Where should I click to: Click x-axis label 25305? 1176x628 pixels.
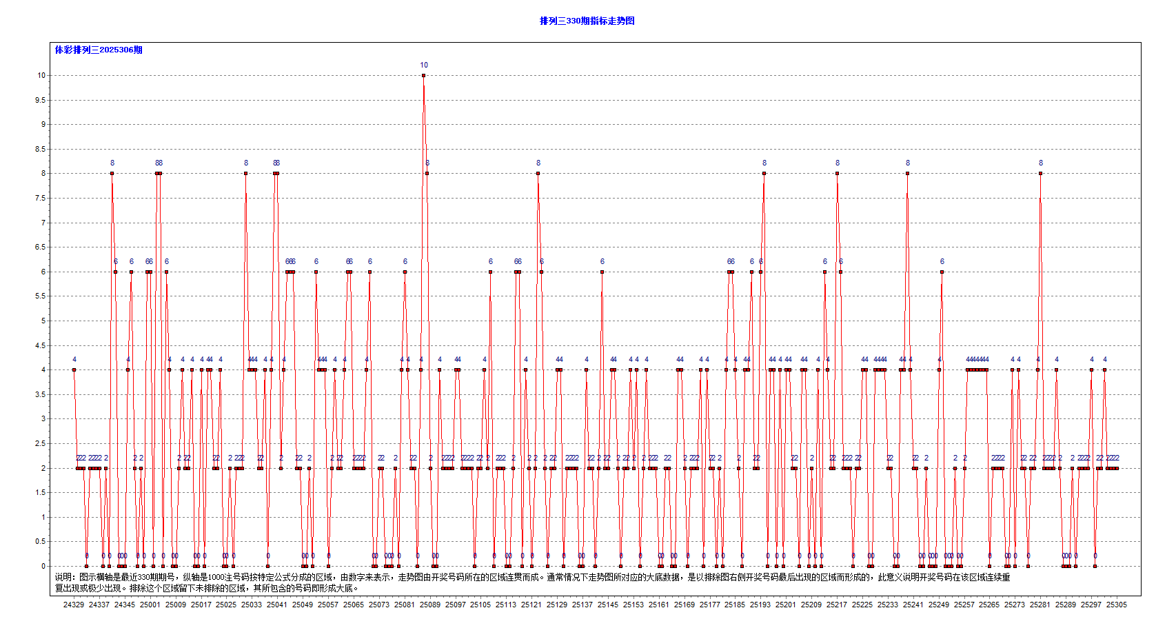(1116, 605)
